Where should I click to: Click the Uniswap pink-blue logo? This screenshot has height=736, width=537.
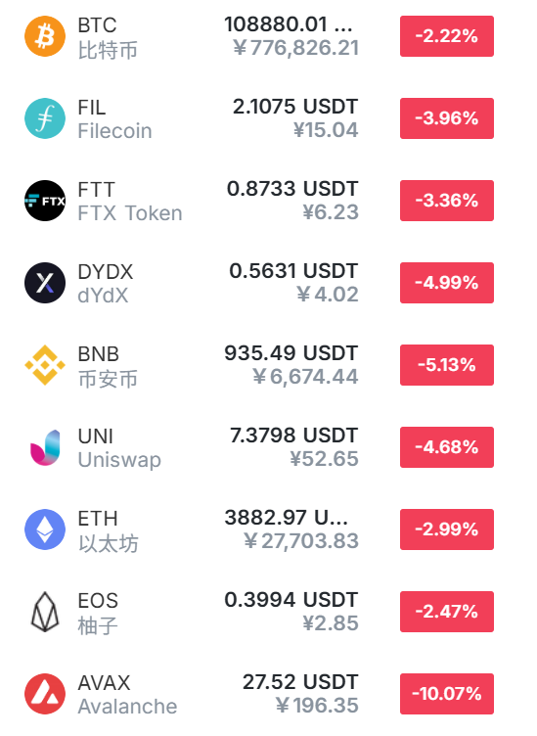45,447
